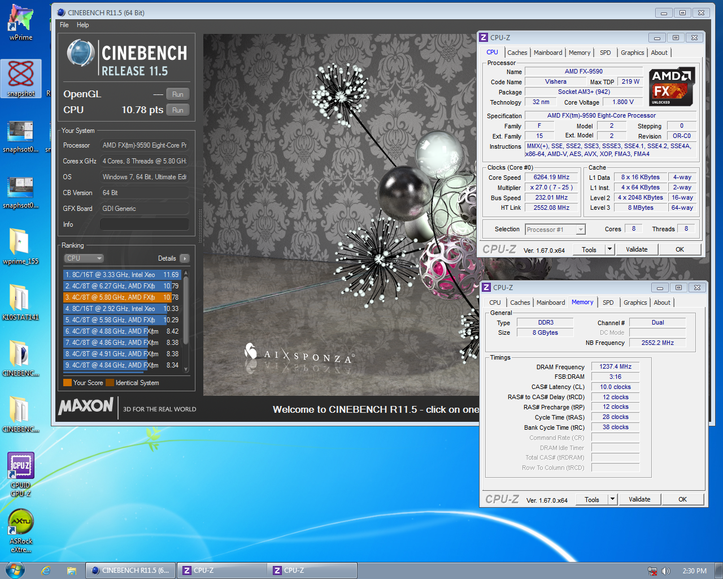The height and width of the screenshot is (579, 723).
Task: Switch to CPU tab in lower CPU-Z
Action: (495, 303)
